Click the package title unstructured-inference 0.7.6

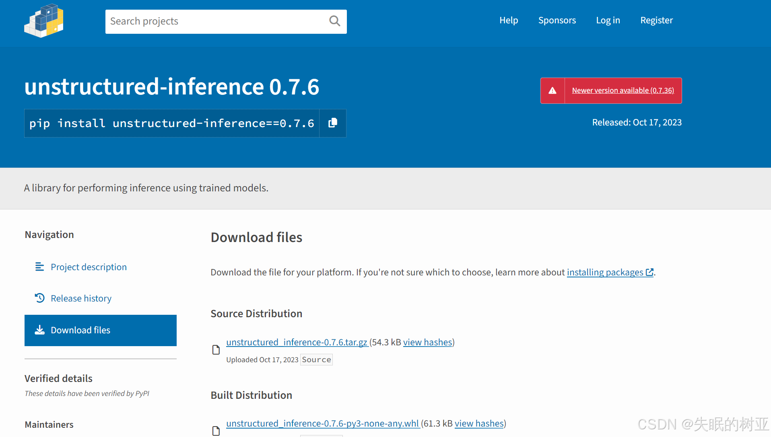pyautogui.click(x=172, y=86)
